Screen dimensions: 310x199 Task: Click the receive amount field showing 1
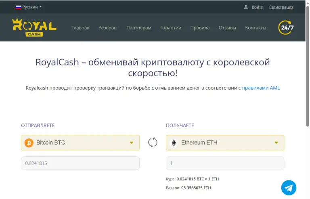point(225,163)
